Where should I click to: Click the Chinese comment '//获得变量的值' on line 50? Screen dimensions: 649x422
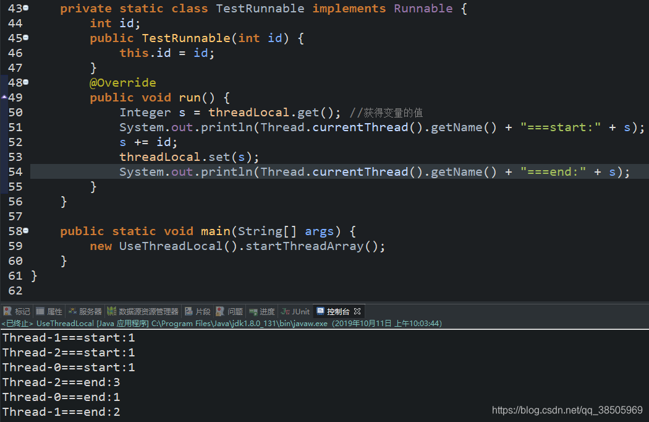coord(386,113)
